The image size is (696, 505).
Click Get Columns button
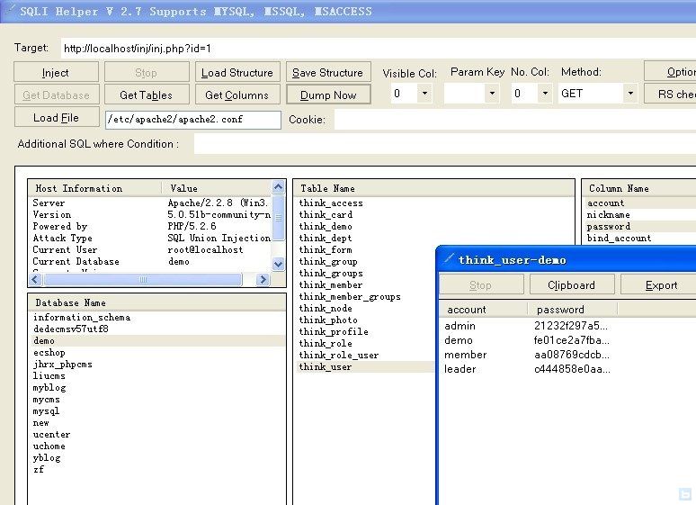click(x=237, y=95)
